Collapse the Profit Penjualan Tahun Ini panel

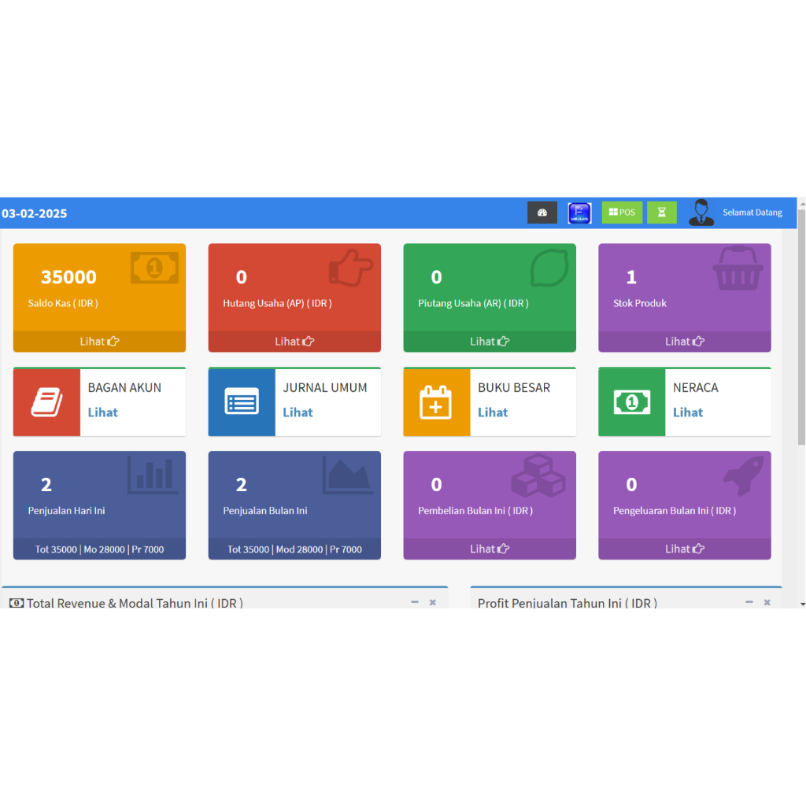[x=749, y=601]
